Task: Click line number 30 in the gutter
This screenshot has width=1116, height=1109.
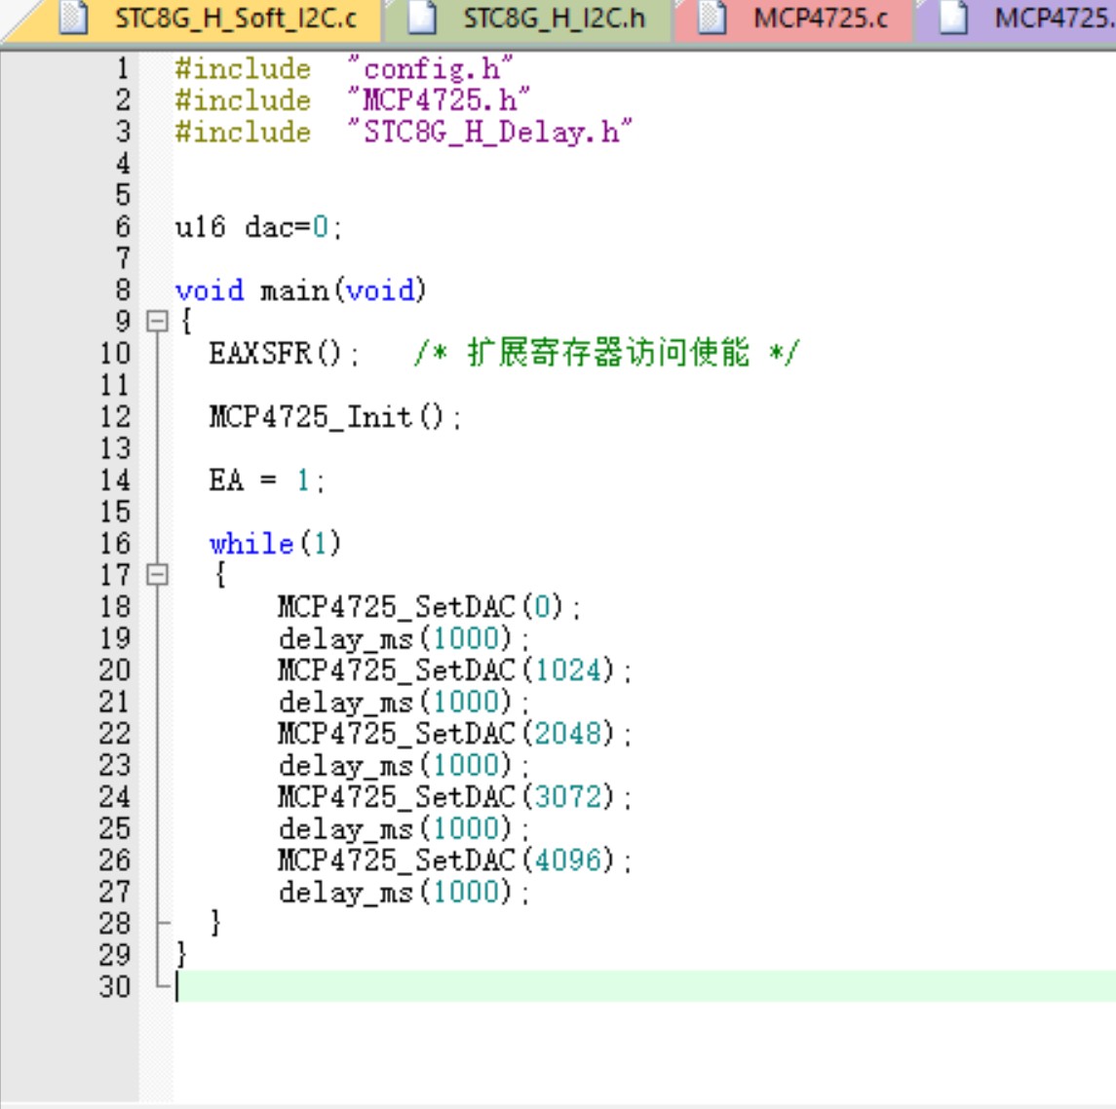Action: click(115, 986)
